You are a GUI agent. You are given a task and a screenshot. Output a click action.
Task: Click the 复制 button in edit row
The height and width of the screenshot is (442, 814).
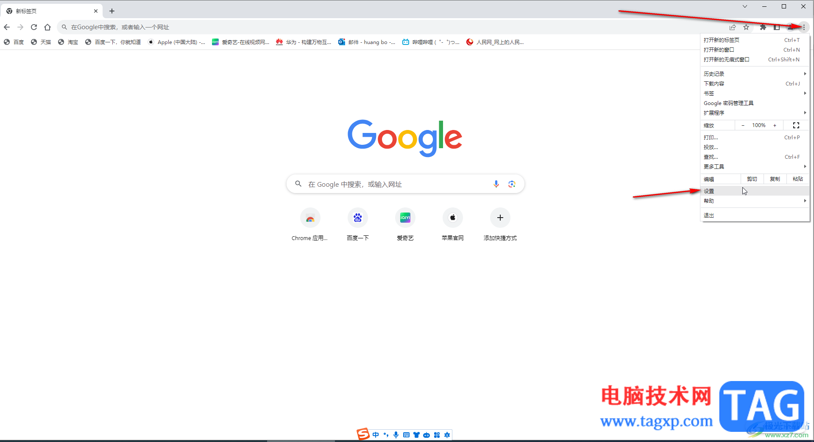click(775, 179)
